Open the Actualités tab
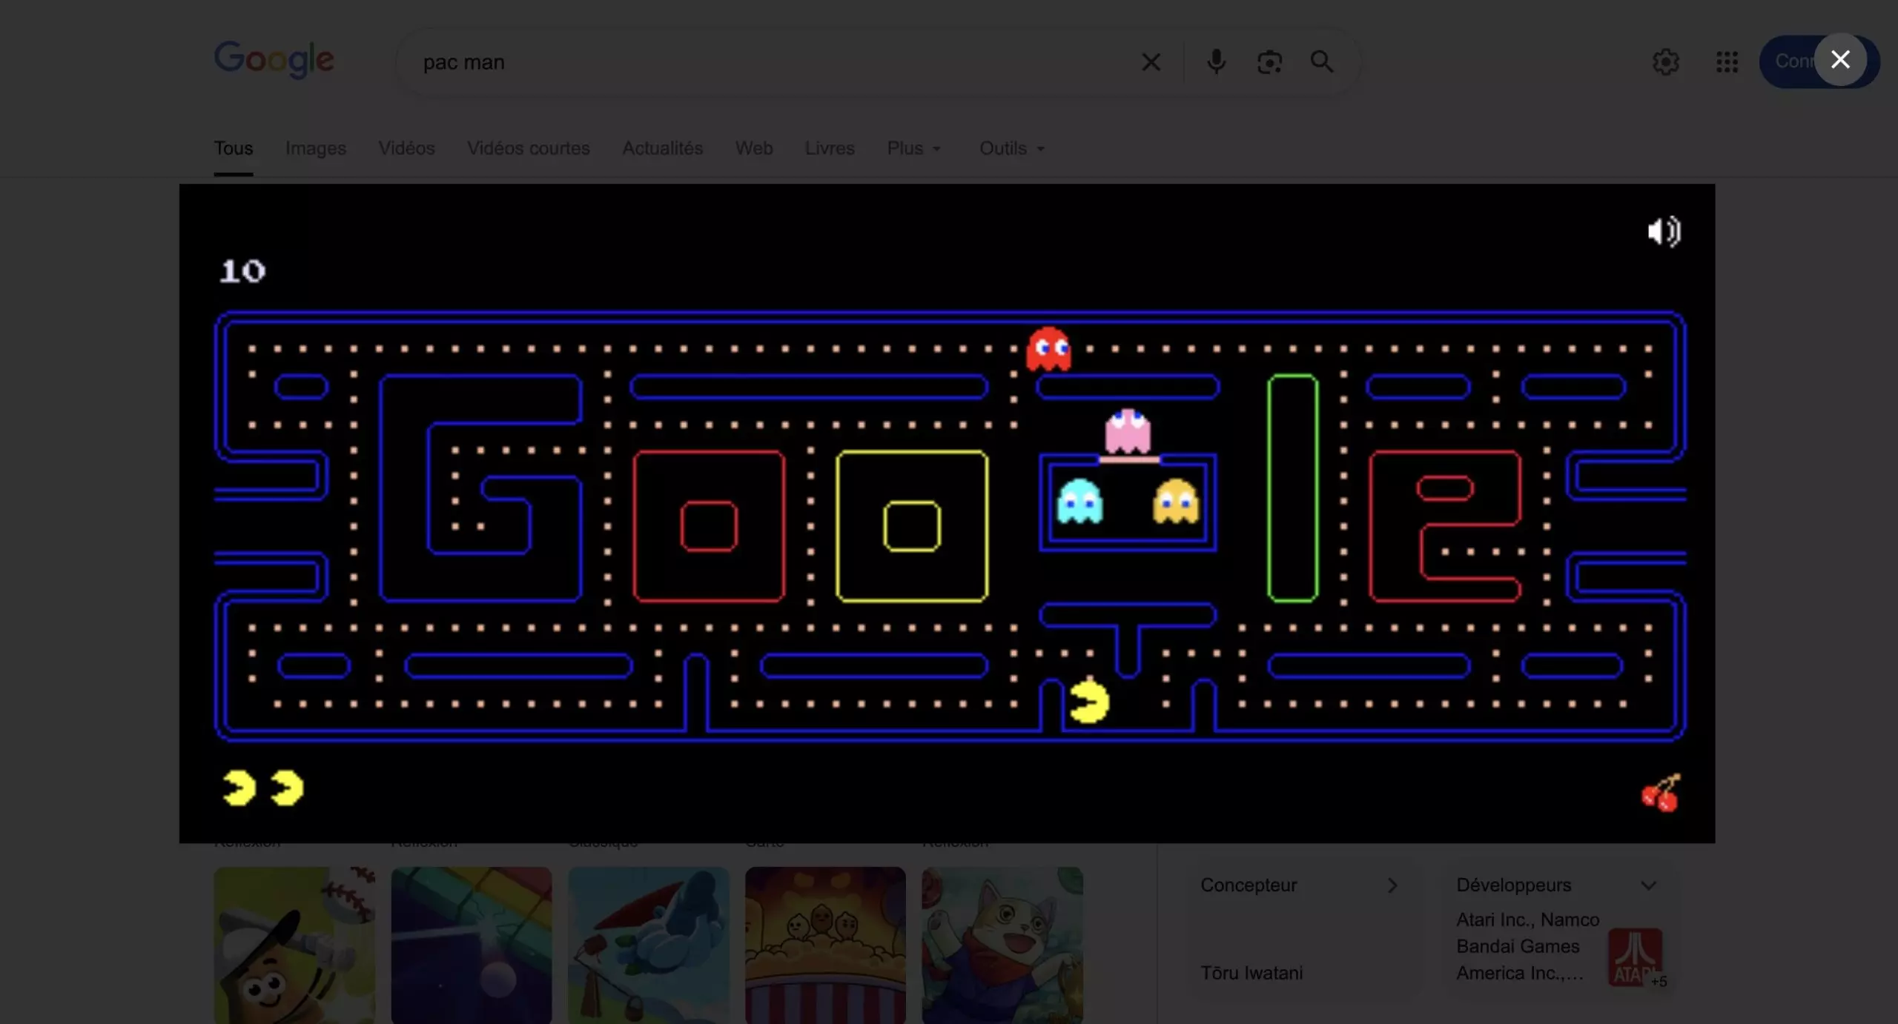This screenshot has width=1898, height=1024. tap(662, 148)
